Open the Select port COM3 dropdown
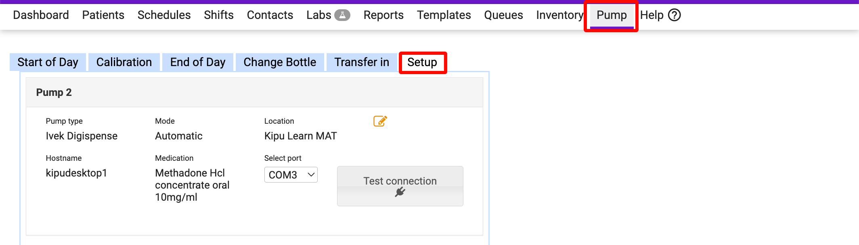 pyautogui.click(x=291, y=175)
